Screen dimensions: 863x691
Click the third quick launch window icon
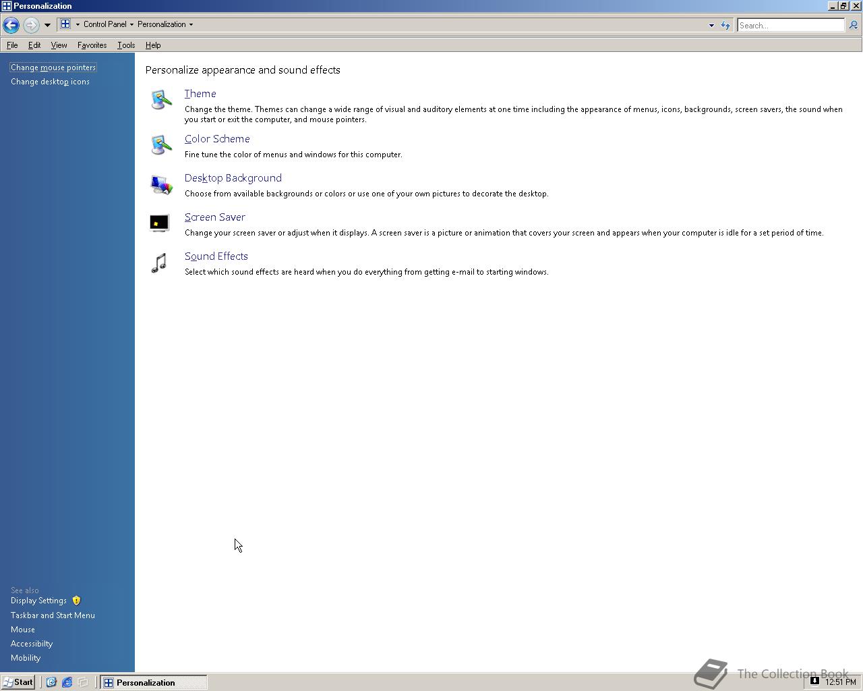point(83,682)
